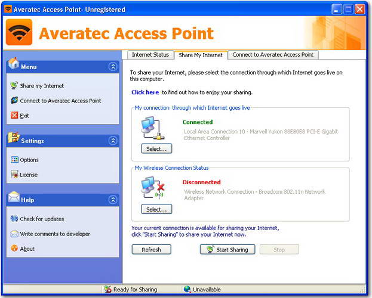This screenshot has height=298, width=372.
Task: Switch to the Internet Status tab
Action: click(x=150, y=55)
